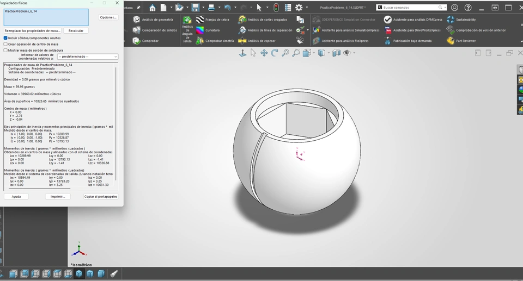Click Copiar al portapapeles button
523x281 pixels.
click(101, 197)
